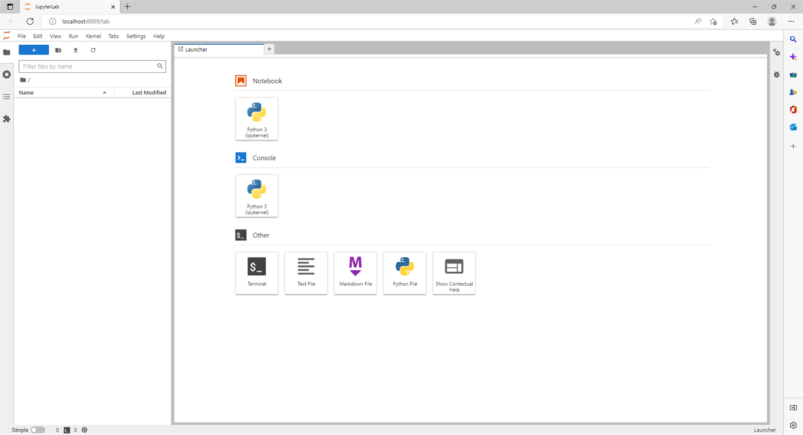
Task: Open the Debugger bug icon panel
Action: [777, 75]
